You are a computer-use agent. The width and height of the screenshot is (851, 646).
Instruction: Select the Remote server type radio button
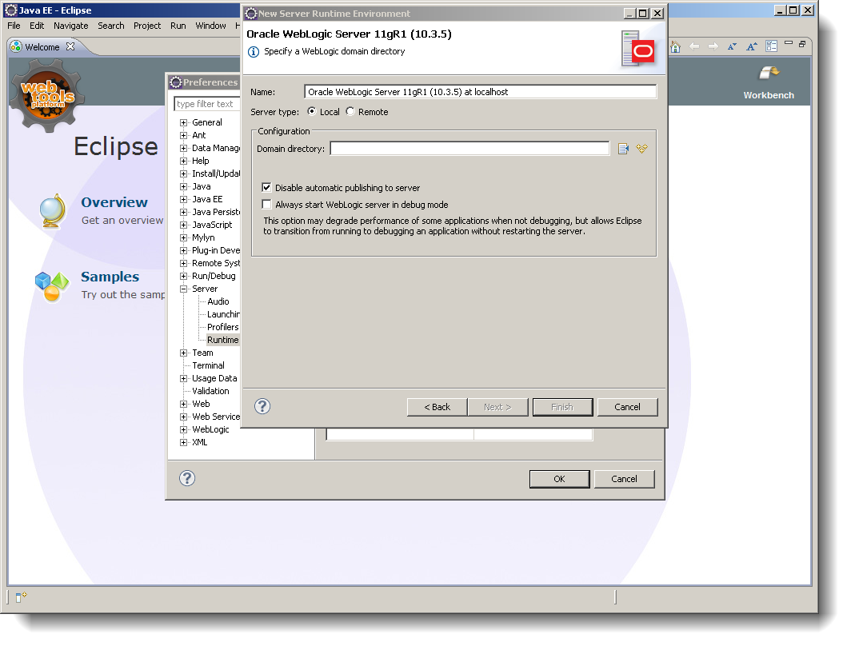(350, 112)
